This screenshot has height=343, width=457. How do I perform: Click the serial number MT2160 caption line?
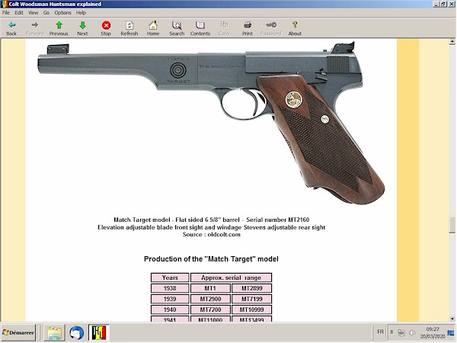tap(211, 220)
